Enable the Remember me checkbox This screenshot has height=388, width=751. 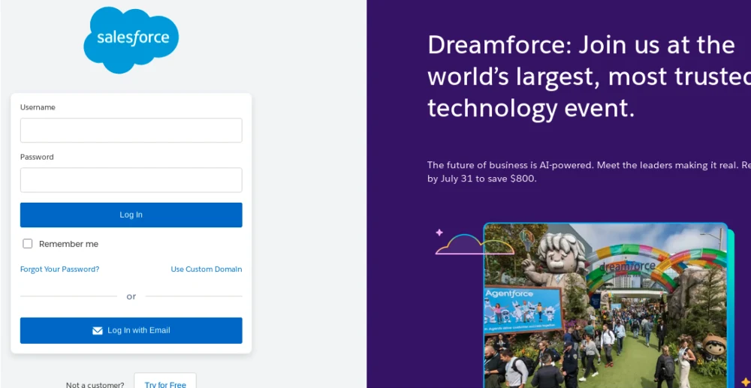tap(28, 244)
